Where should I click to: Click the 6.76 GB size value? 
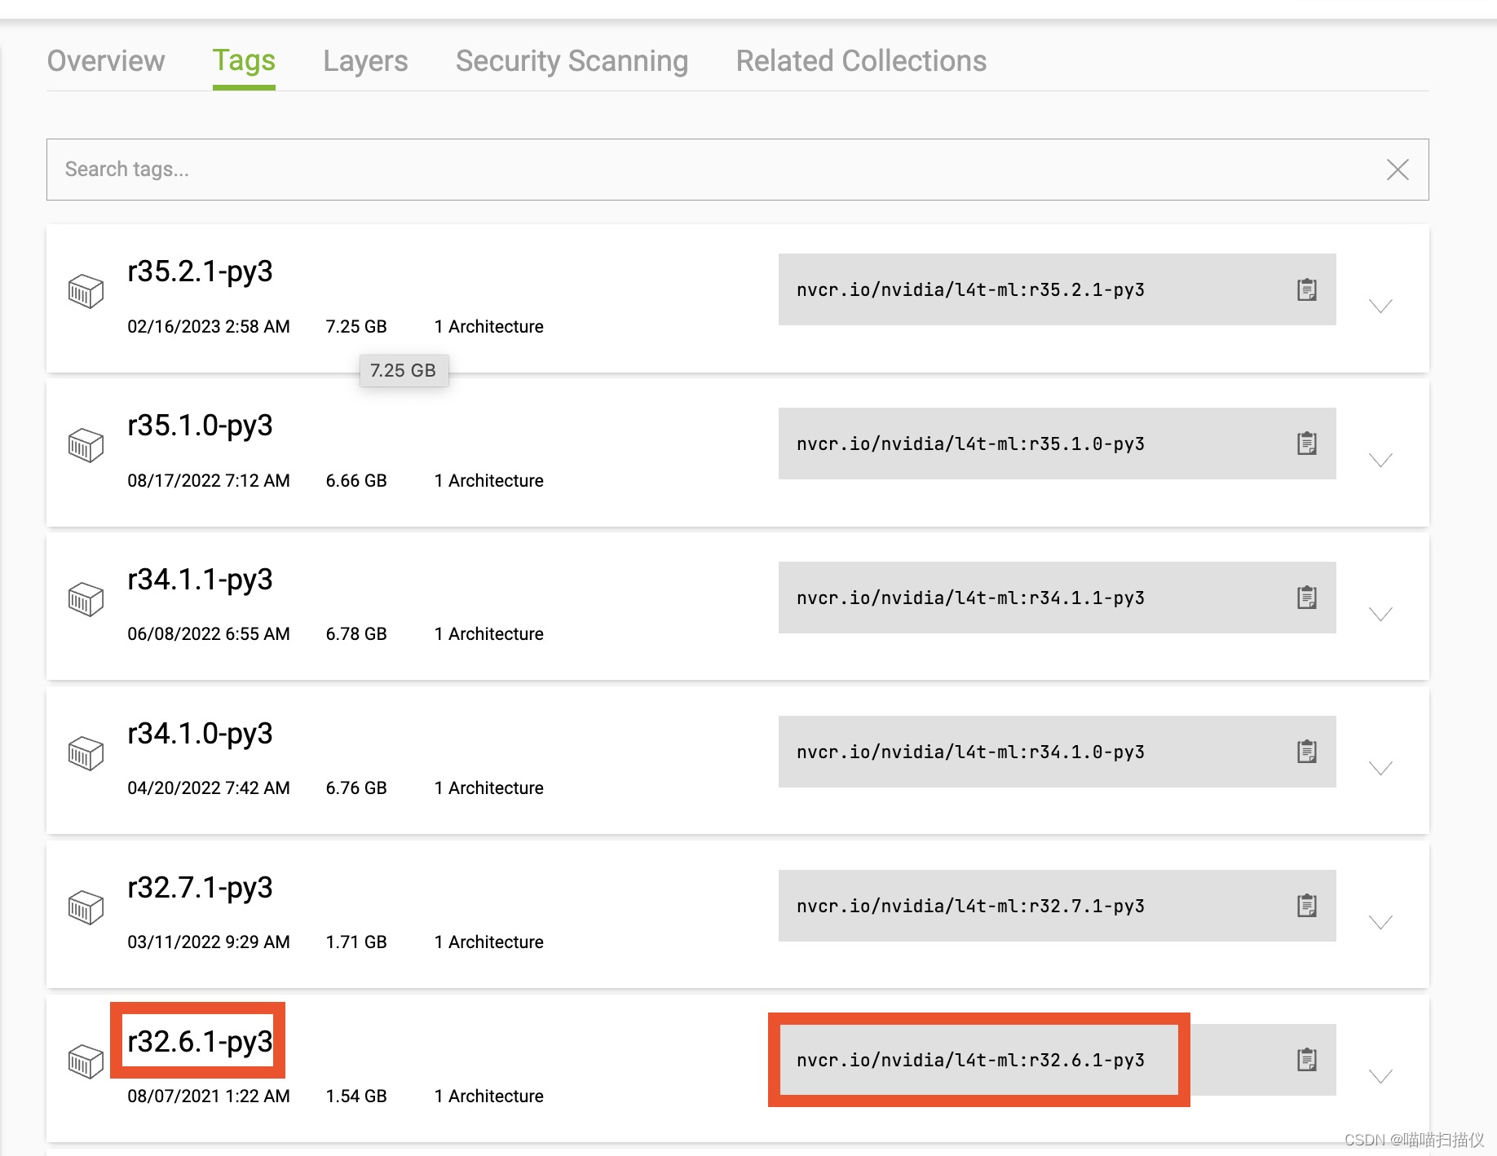(x=356, y=788)
